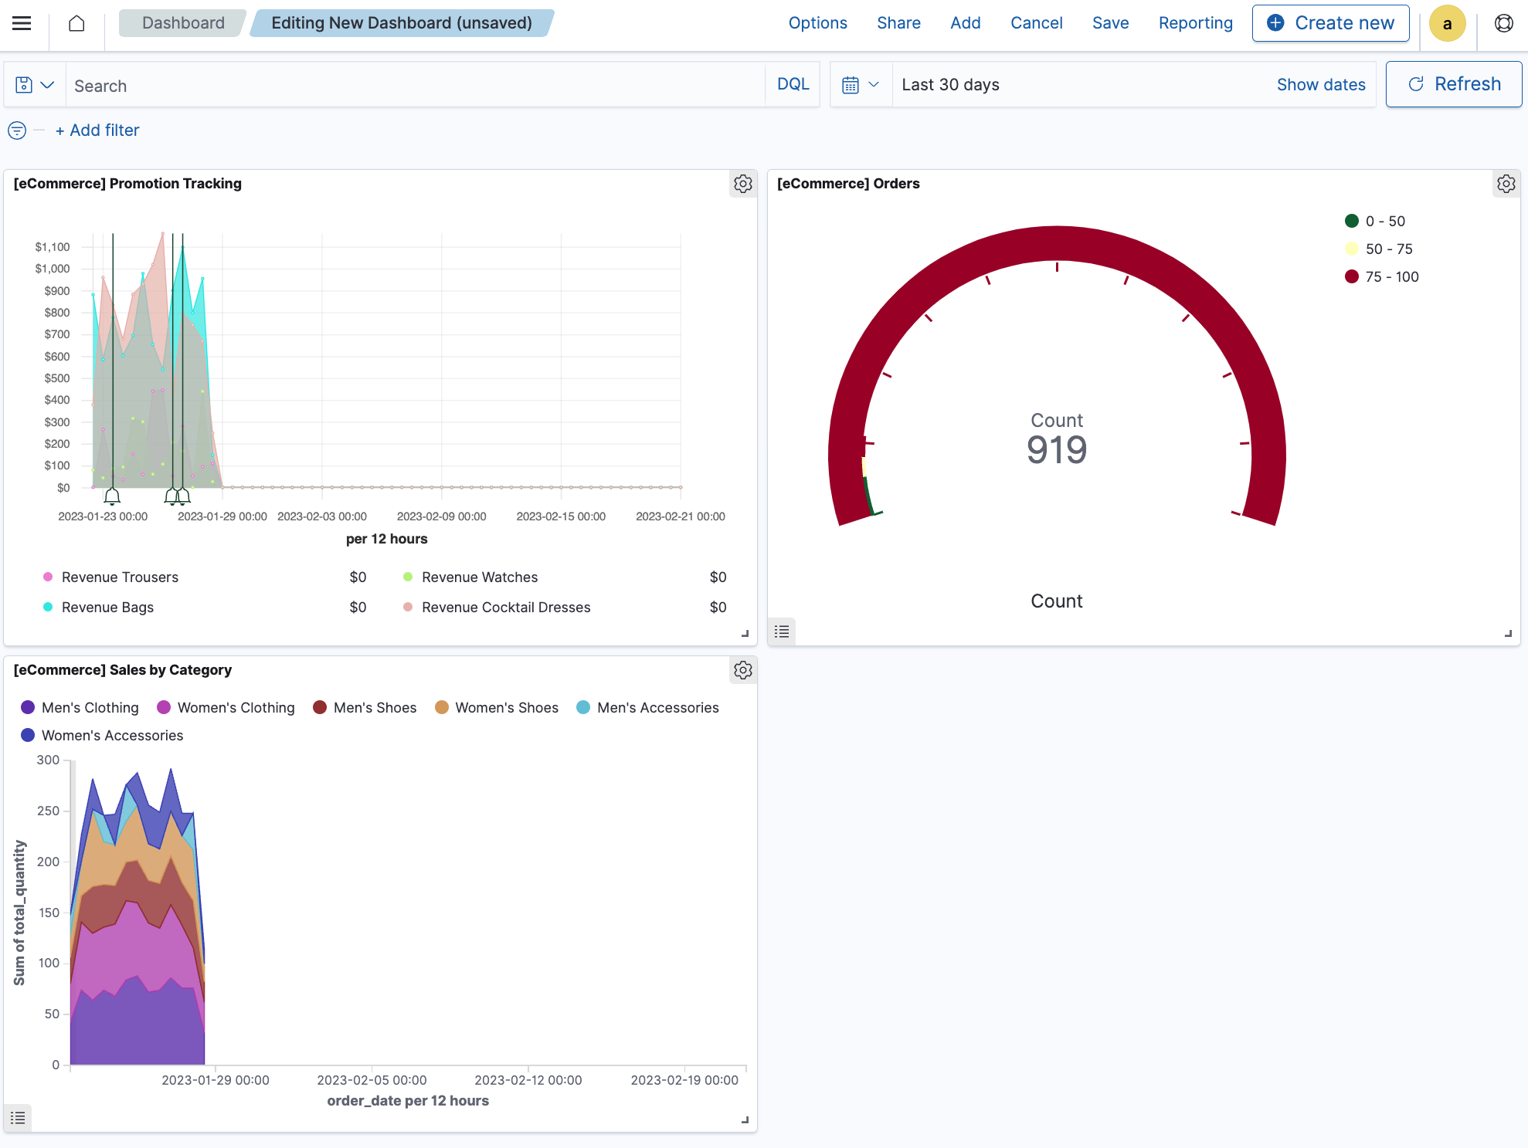Open the date picker calendar icon

click(x=852, y=84)
